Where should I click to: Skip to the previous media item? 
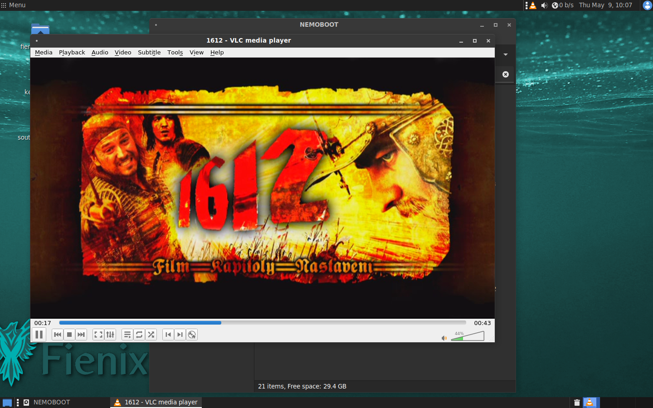[58, 335]
